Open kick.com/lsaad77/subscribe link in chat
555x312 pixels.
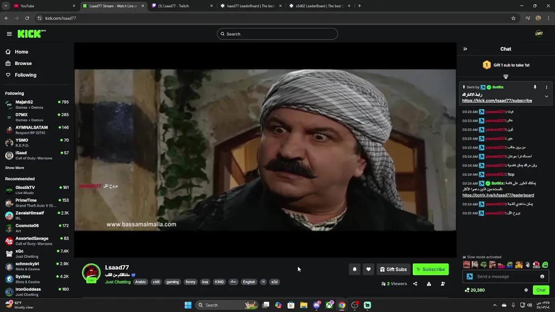coord(497,101)
